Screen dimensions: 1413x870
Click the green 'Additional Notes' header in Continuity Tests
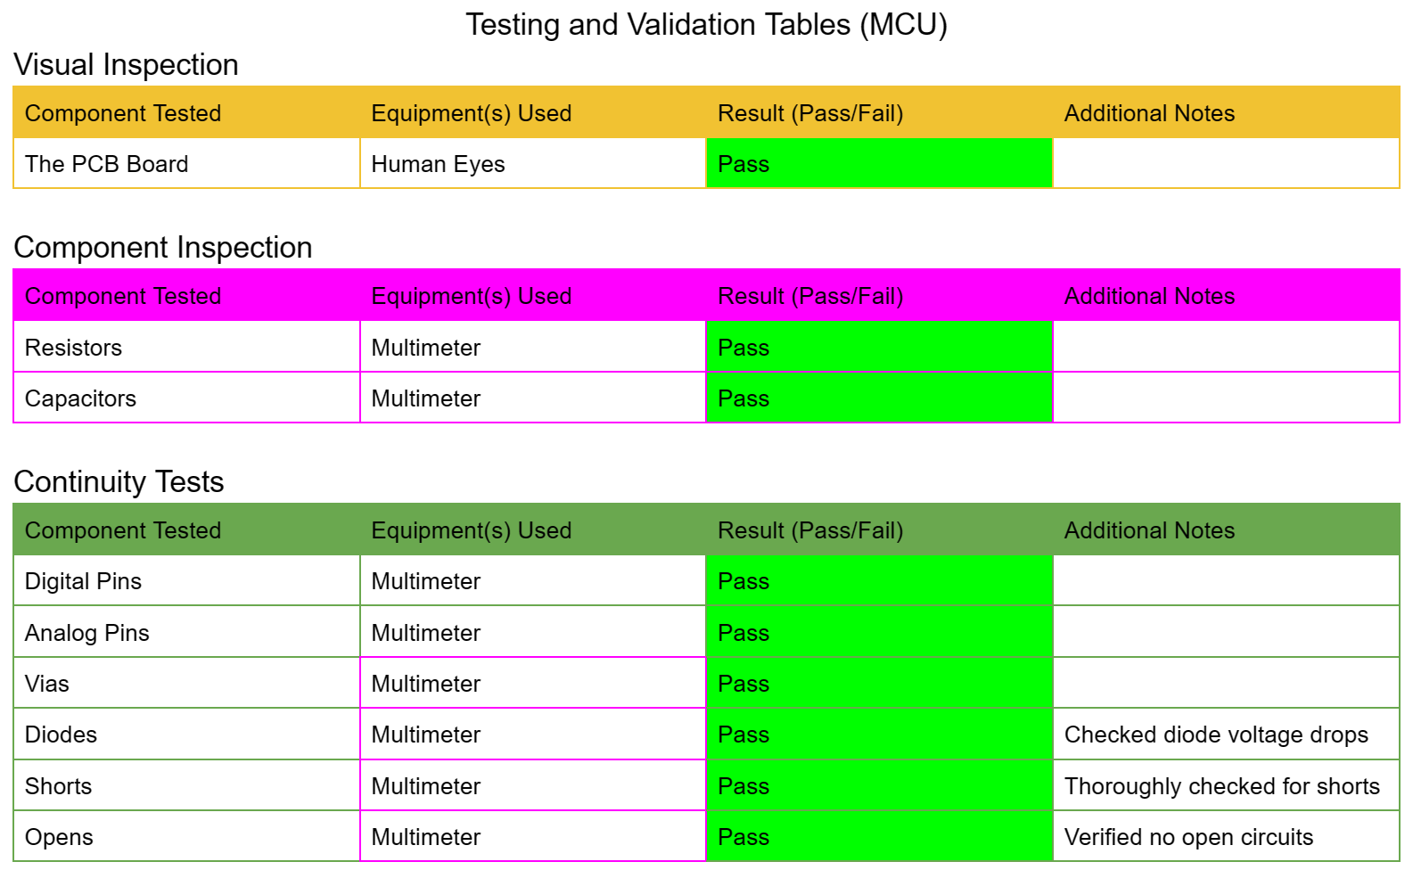(x=1149, y=530)
